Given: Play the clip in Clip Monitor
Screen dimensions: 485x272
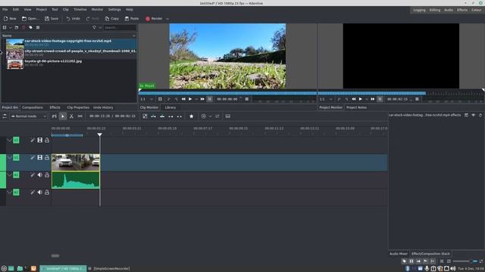Looking at the screenshot, I should pos(190,99).
